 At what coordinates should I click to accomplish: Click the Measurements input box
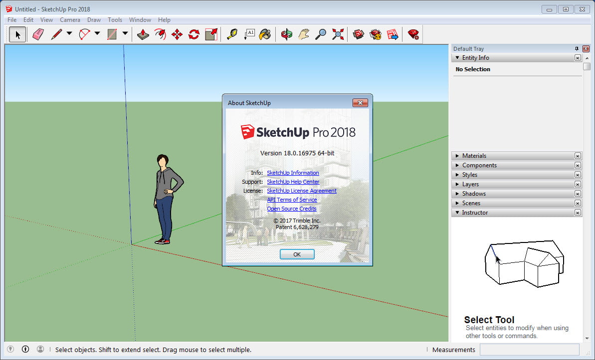[530, 350]
